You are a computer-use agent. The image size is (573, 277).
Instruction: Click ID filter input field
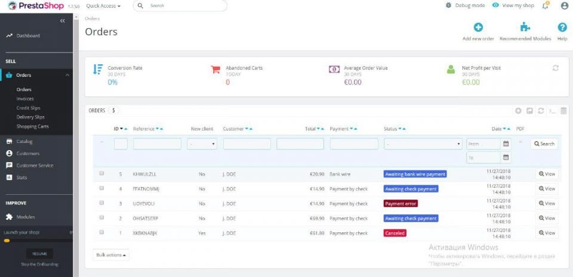pos(121,144)
